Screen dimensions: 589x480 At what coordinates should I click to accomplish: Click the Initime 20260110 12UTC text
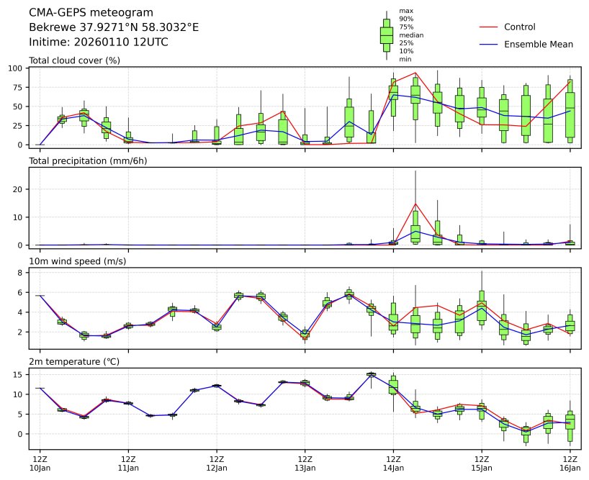99,42
